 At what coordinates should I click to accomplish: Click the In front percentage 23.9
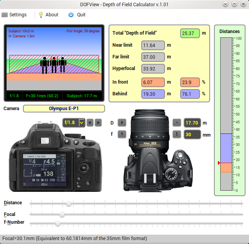coord(190,82)
